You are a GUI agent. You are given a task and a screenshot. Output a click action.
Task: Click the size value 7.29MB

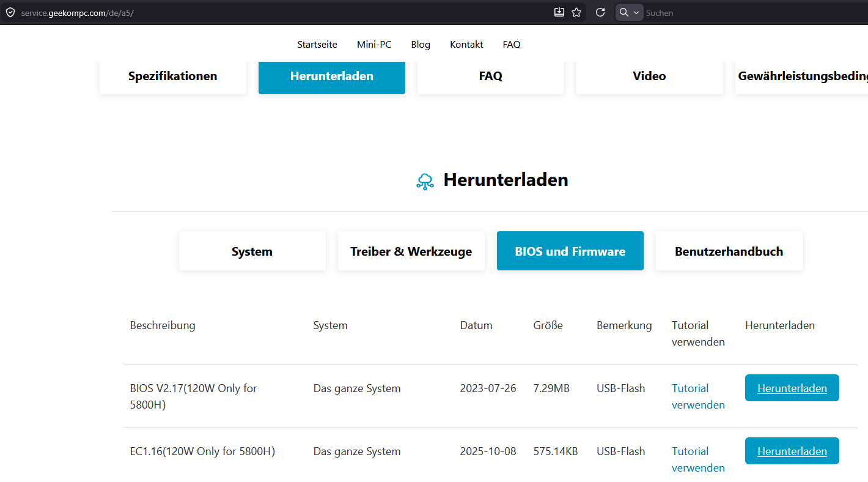551,388
